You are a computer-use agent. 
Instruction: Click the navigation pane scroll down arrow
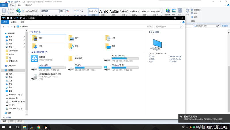click(26, 115)
